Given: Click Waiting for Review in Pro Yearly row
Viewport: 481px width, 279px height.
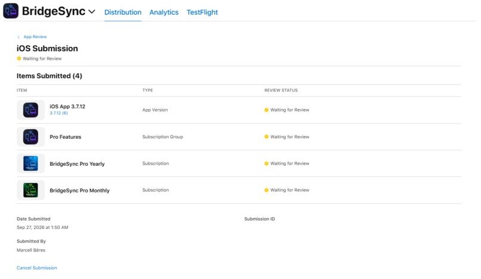Looking at the screenshot, I should [289, 163].
